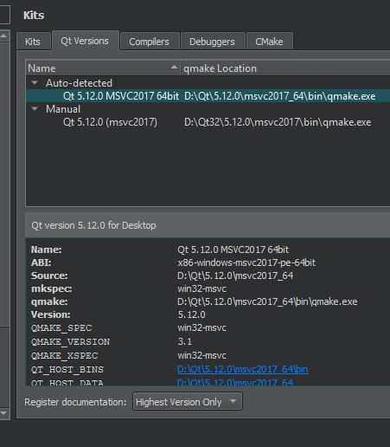Click the ABI value x86-windows-msvc2017-pe-64bit

(246, 262)
